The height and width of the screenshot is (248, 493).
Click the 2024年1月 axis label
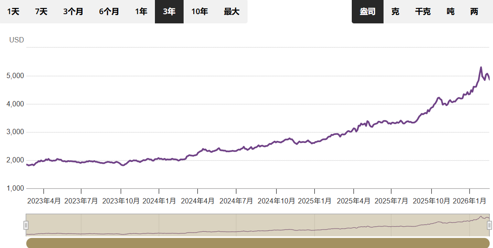159,201
